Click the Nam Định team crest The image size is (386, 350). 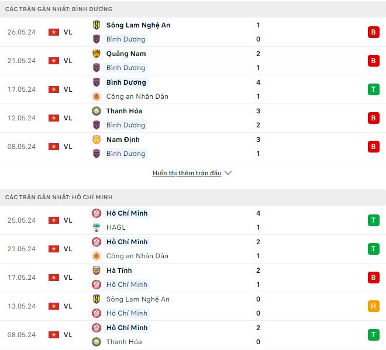(96, 140)
